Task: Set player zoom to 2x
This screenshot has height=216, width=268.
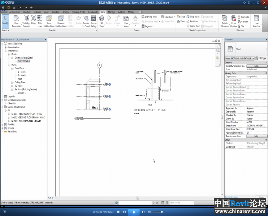Action: [x=26, y=8]
